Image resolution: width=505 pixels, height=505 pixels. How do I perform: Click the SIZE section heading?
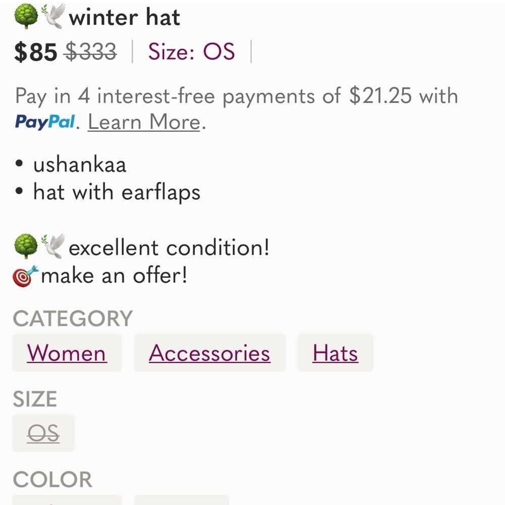coord(35,398)
